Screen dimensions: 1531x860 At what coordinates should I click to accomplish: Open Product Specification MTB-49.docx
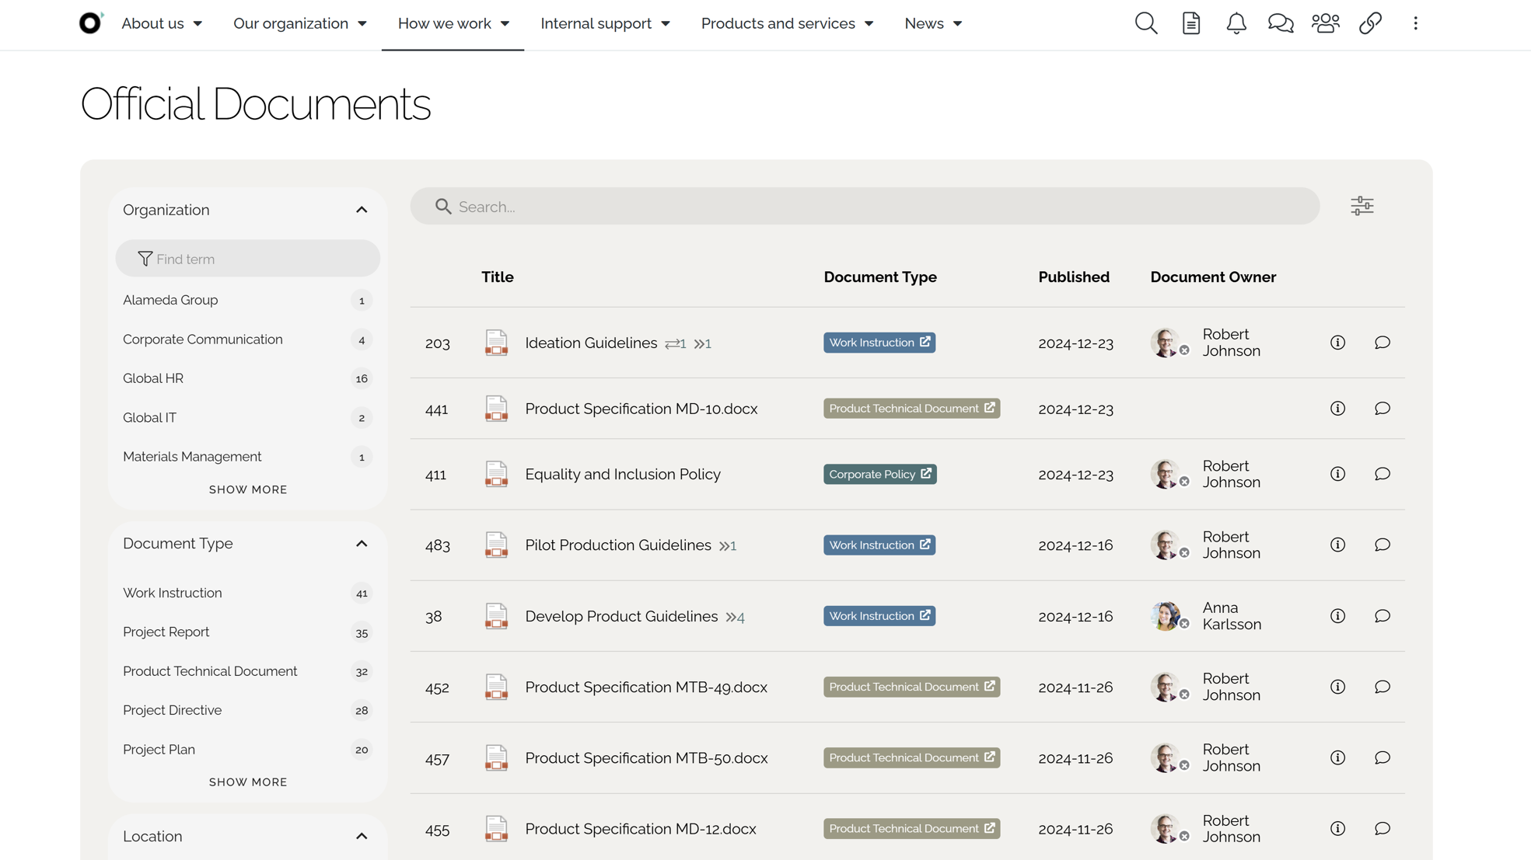click(x=646, y=687)
